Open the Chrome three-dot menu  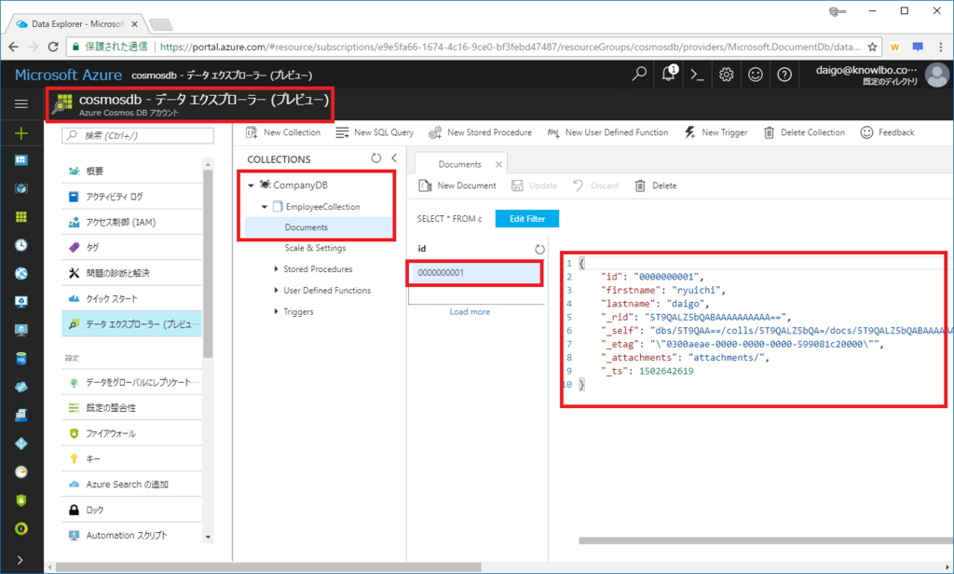tap(941, 47)
